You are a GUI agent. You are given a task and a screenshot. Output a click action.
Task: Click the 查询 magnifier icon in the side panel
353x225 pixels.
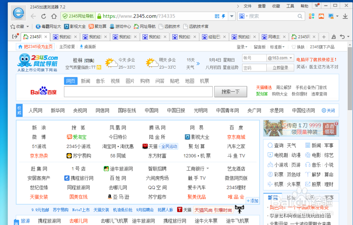270,145
